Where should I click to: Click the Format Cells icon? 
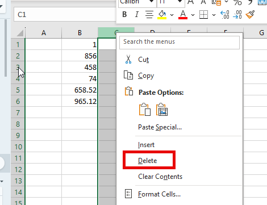click(128, 194)
